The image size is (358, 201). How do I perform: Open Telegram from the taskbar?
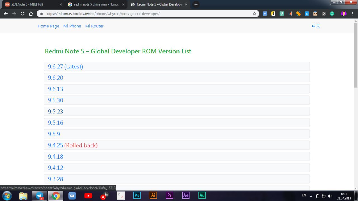tap(39, 196)
